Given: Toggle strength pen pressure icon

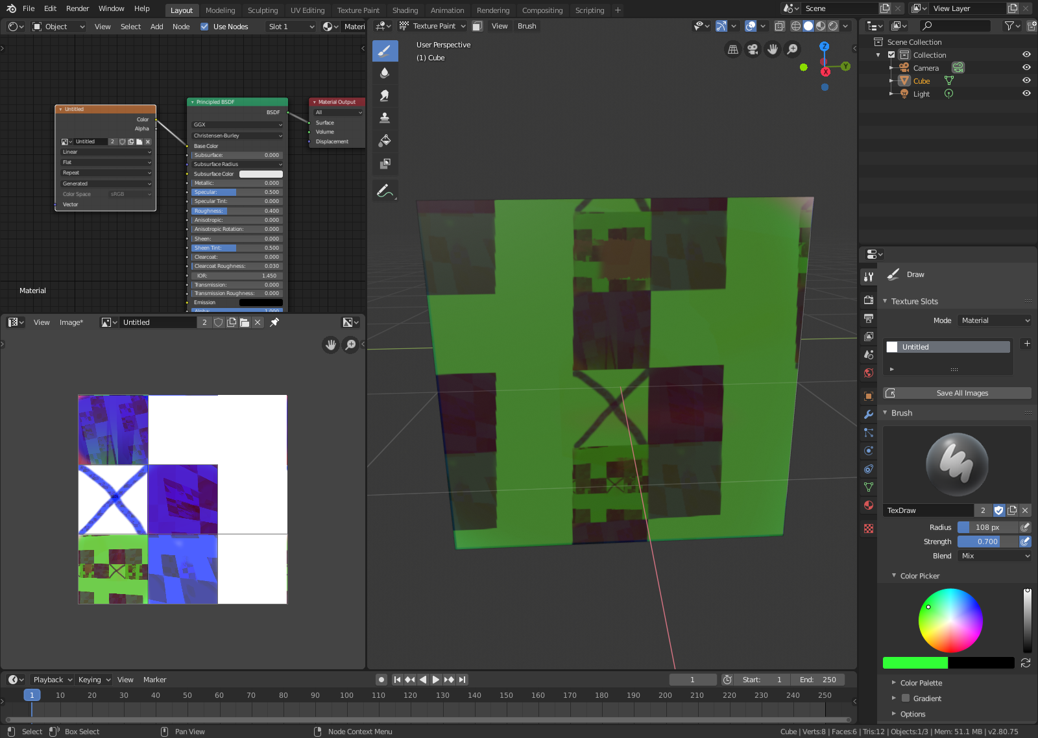Looking at the screenshot, I should point(1025,542).
